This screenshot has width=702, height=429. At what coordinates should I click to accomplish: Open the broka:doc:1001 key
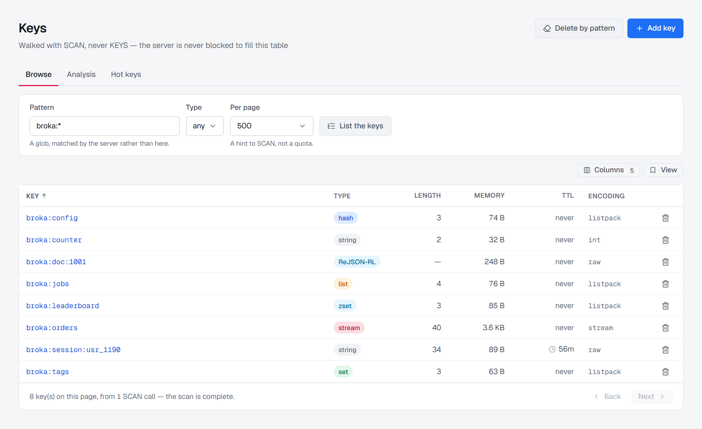coord(56,262)
